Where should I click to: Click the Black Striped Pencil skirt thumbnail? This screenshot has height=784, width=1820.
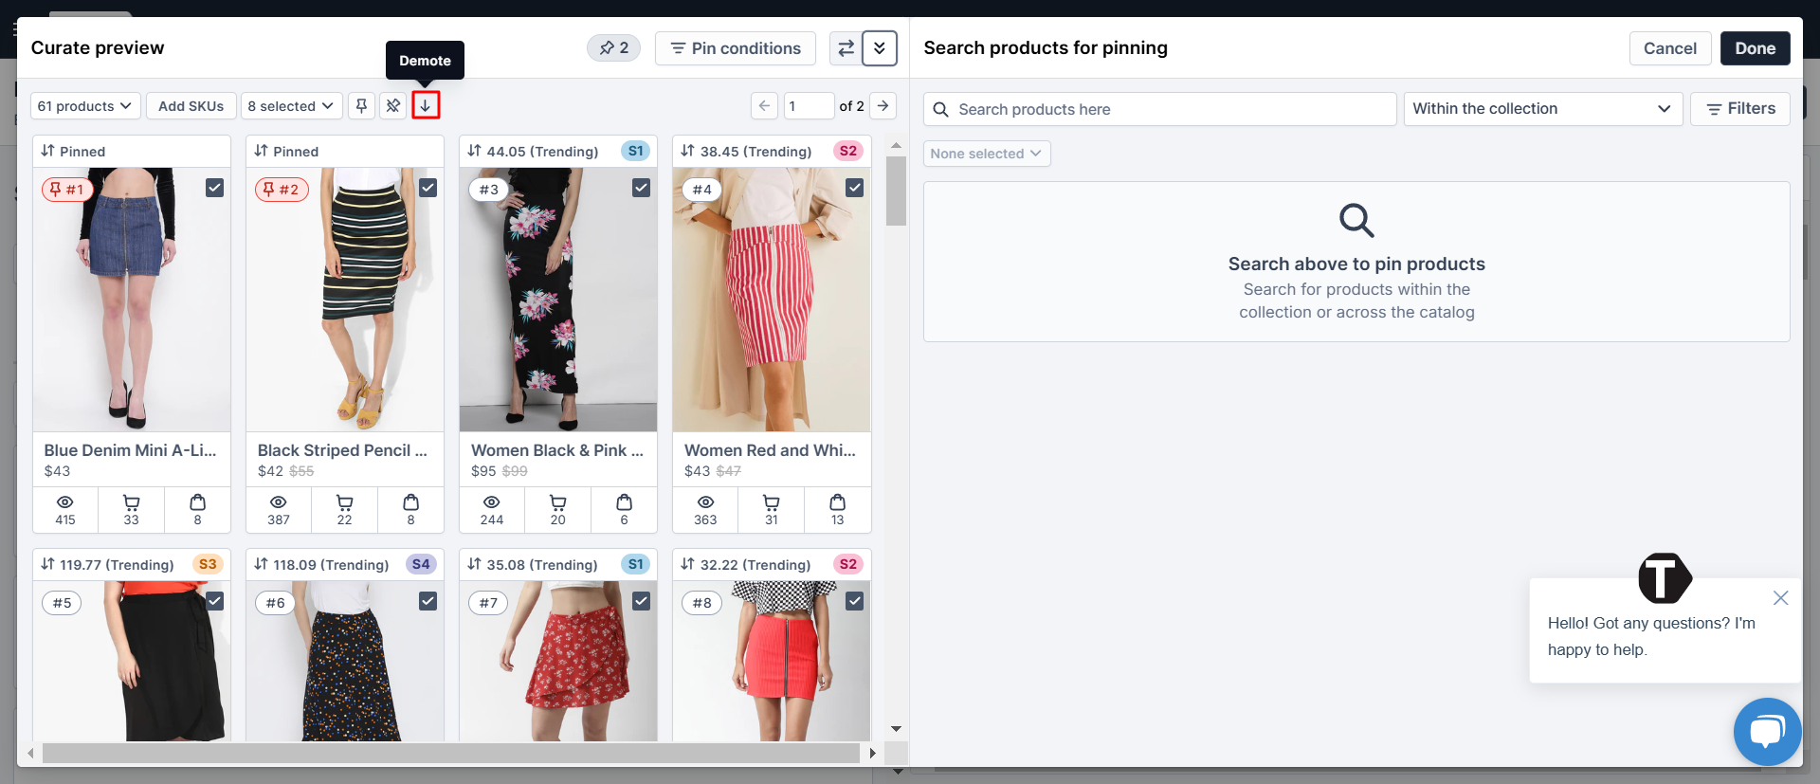(x=345, y=300)
